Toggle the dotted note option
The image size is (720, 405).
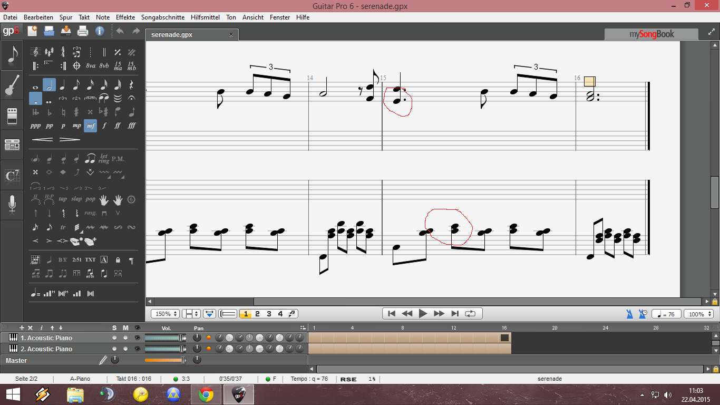35,98
